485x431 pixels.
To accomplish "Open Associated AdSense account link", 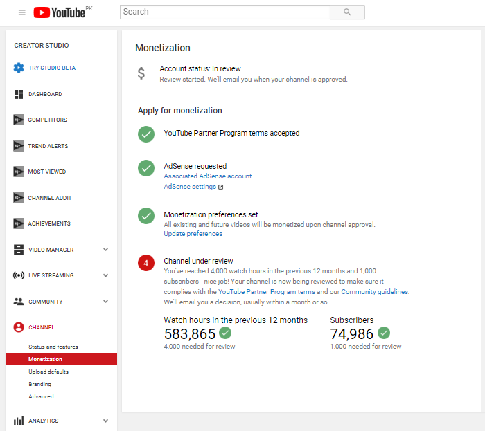I will click(x=208, y=176).
